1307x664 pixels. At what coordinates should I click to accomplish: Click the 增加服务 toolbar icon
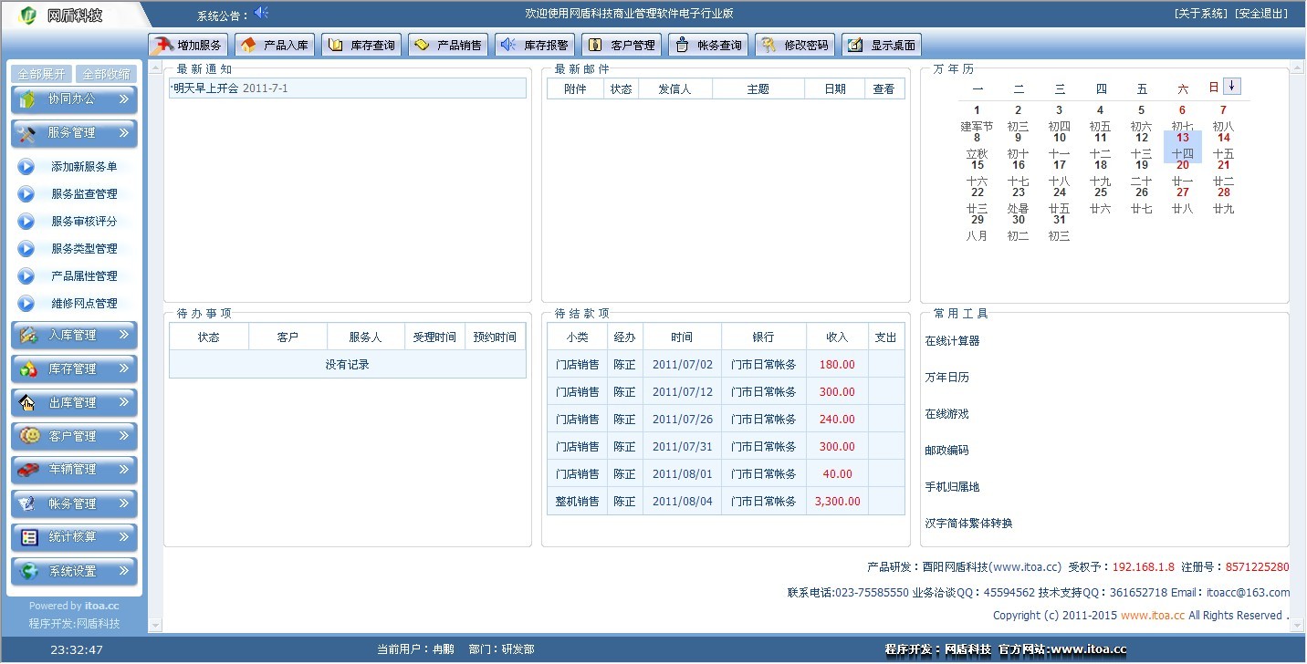(x=188, y=45)
